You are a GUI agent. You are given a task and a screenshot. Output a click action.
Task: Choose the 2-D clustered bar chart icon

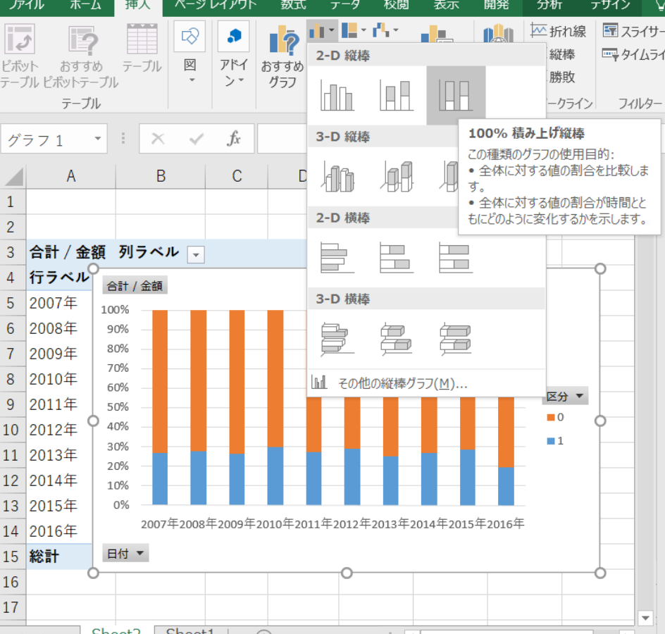coord(337,257)
